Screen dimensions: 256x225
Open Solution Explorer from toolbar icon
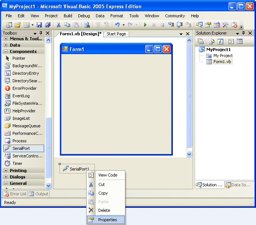pyautogui.click(x=200, y=25)
